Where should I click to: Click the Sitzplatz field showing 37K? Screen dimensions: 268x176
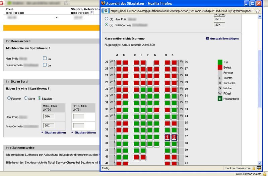pyautogui.click(x=219, y=25)
